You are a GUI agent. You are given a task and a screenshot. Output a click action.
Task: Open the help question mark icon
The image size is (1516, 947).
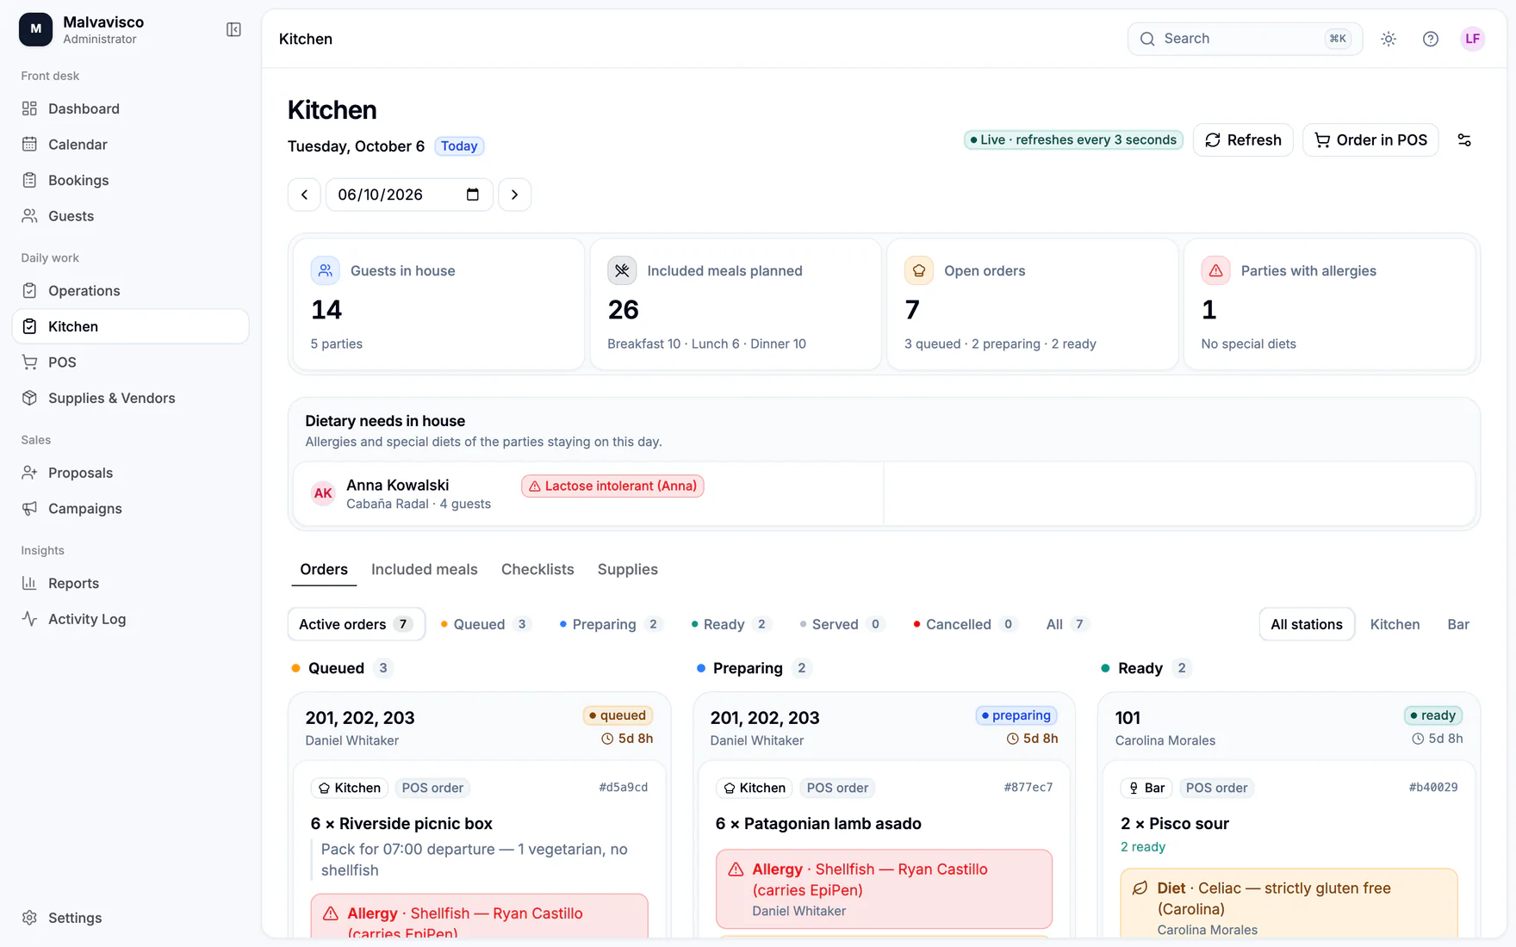click(x=1431, y=39)
